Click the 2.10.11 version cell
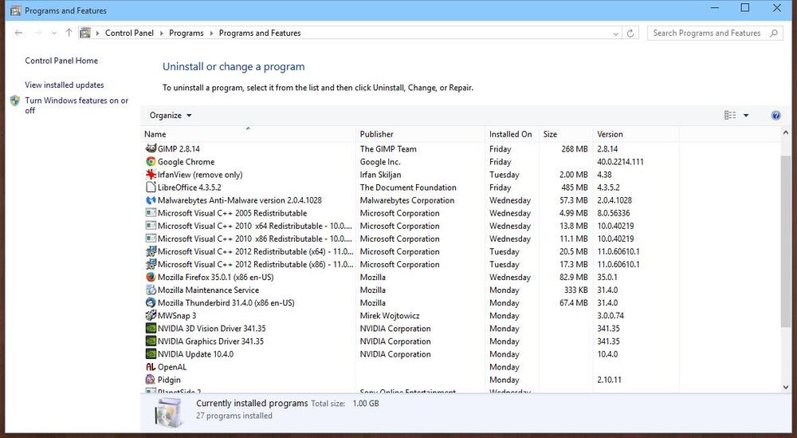This screenshot has height=438, width=797. coord(609,380)
